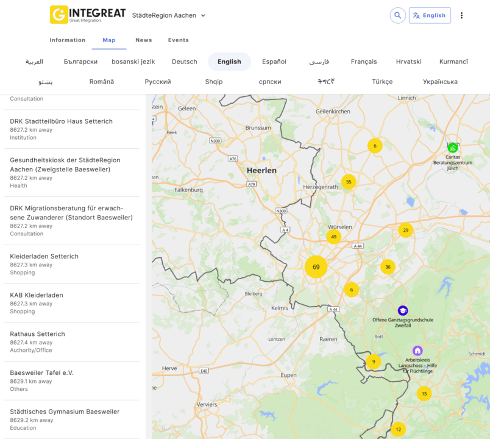The height and width of the screenshot is (439, 490).
Task: Switch language to Français
Action: click(364, 62)
